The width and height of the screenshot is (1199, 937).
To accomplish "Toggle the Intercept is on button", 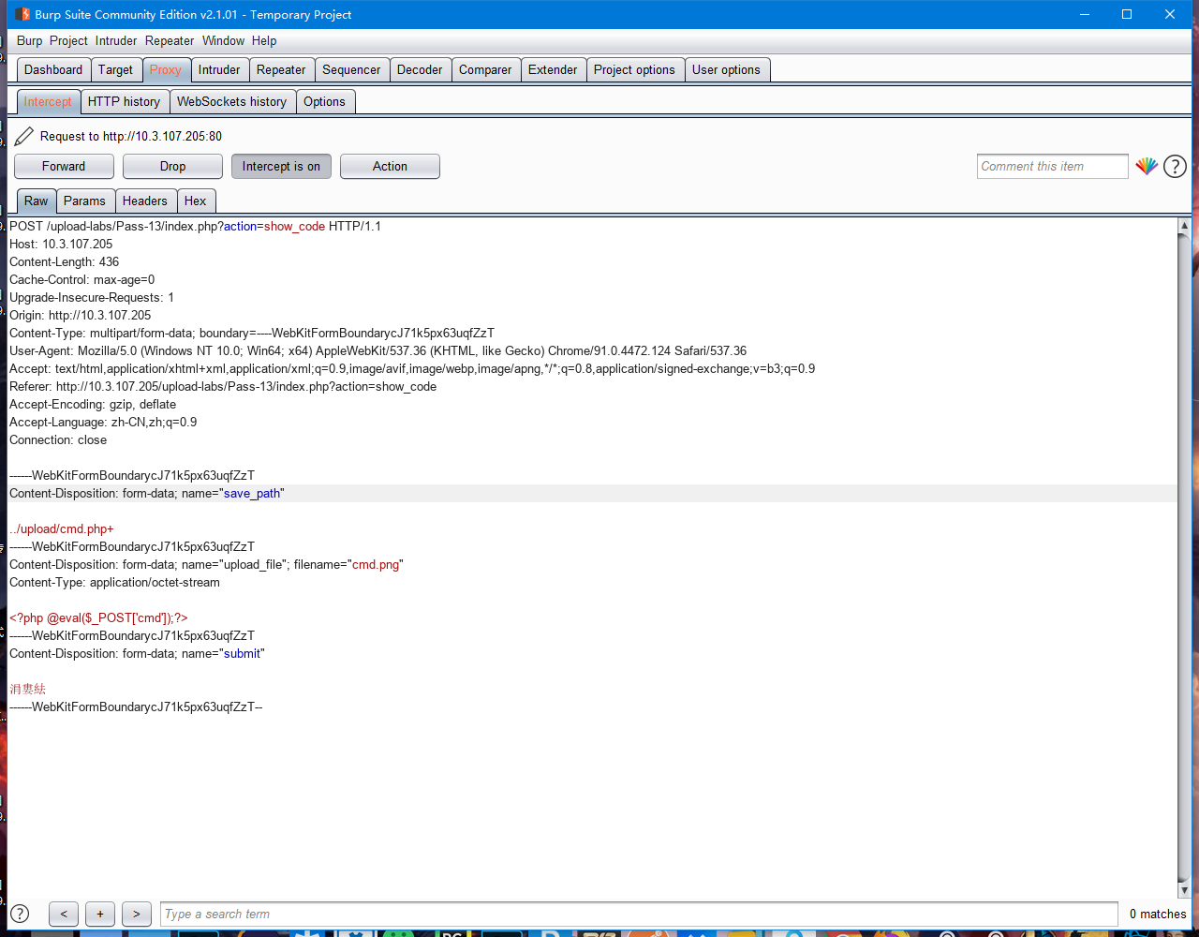I will (x=281, y=166).
